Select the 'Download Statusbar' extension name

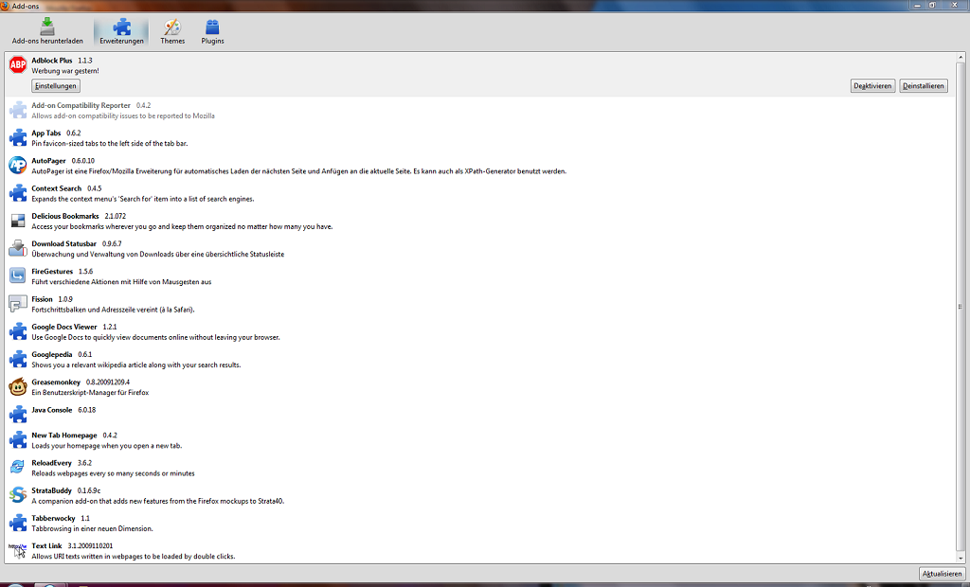(63, 243)
